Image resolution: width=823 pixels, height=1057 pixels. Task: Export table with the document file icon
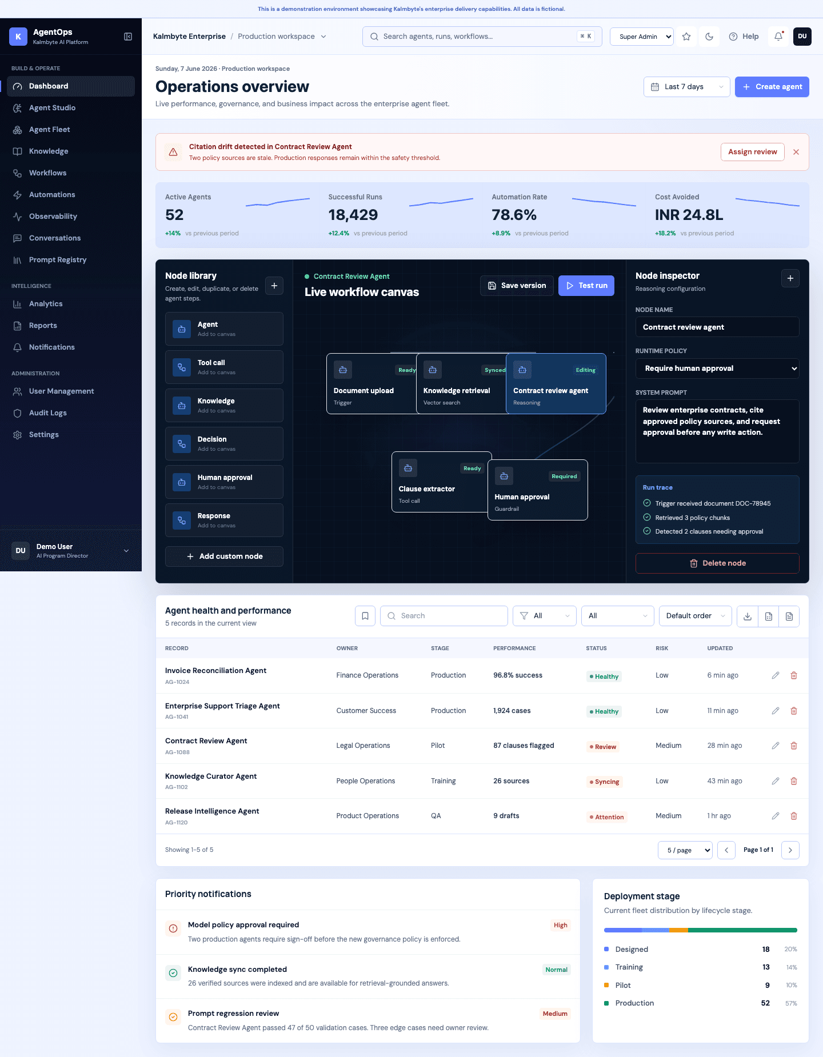[x=789, y=616]
